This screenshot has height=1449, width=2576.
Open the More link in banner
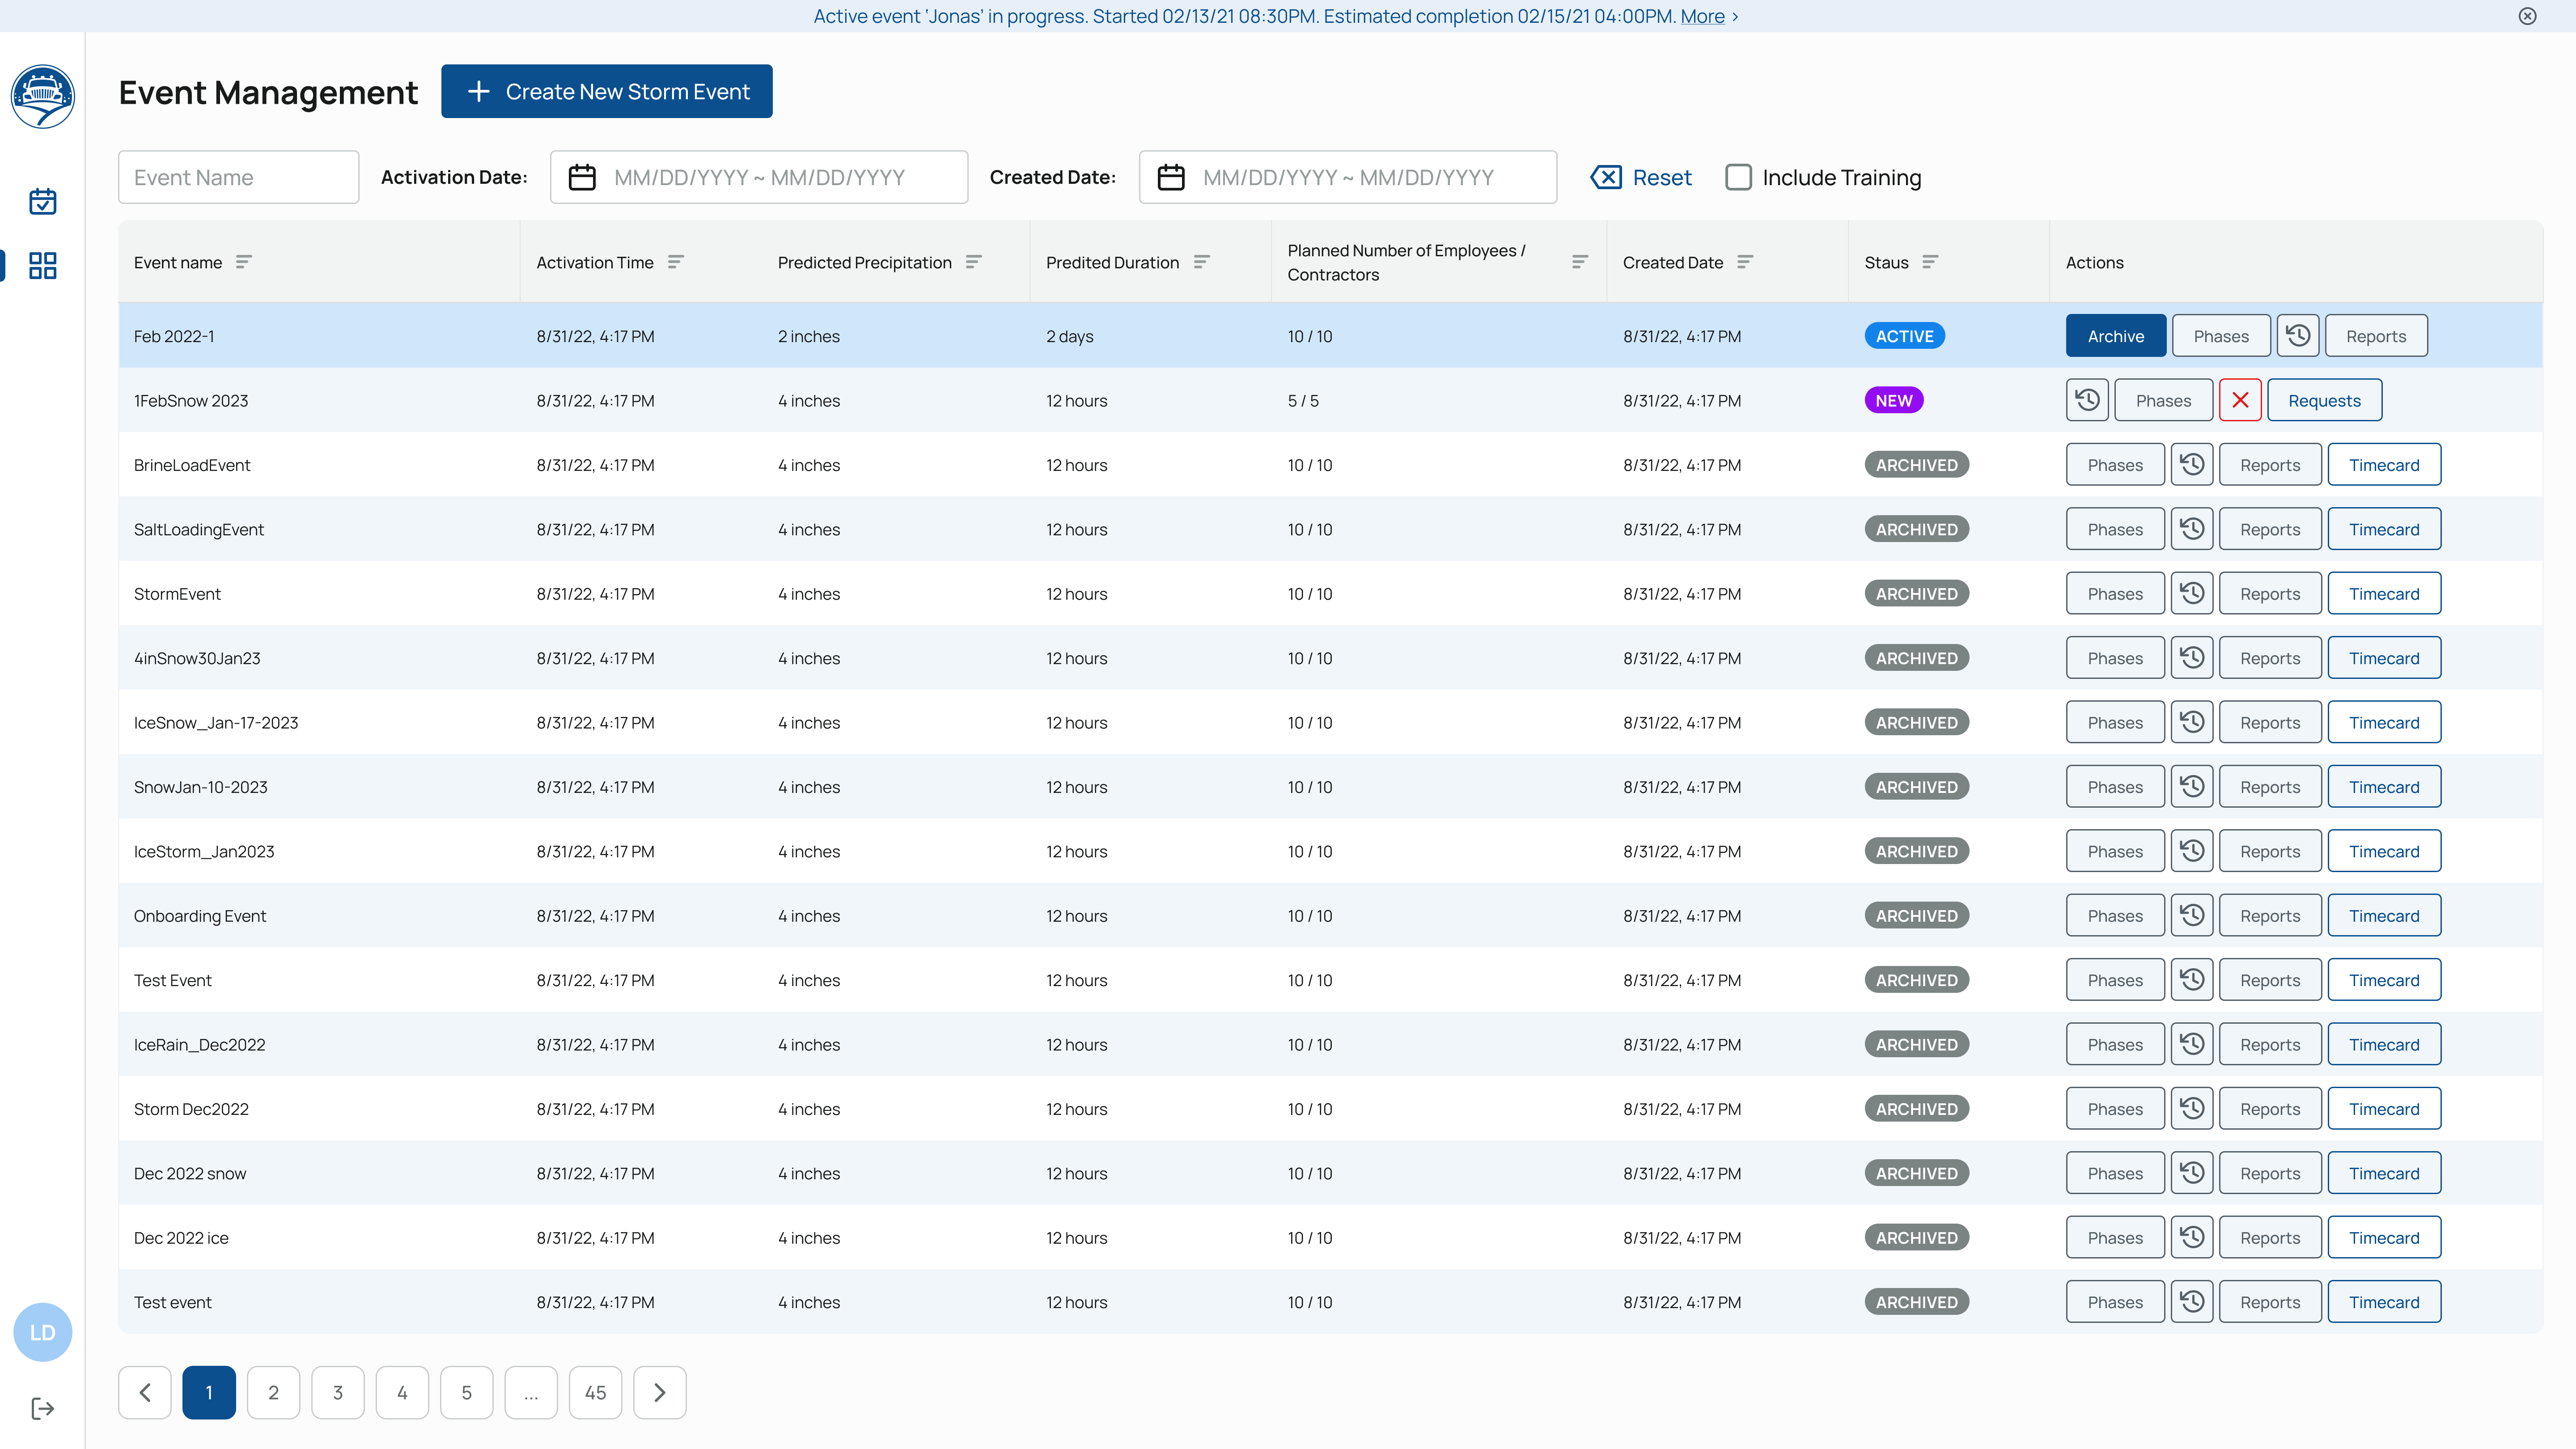click(x=1702, y=16)
